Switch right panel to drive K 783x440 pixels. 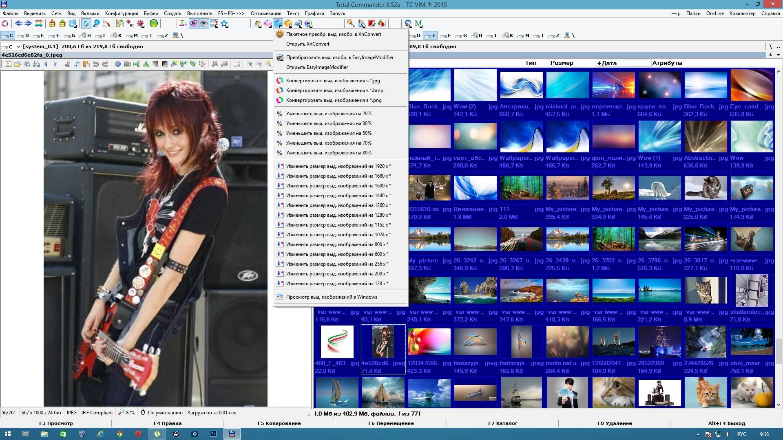tap(508, 35)
